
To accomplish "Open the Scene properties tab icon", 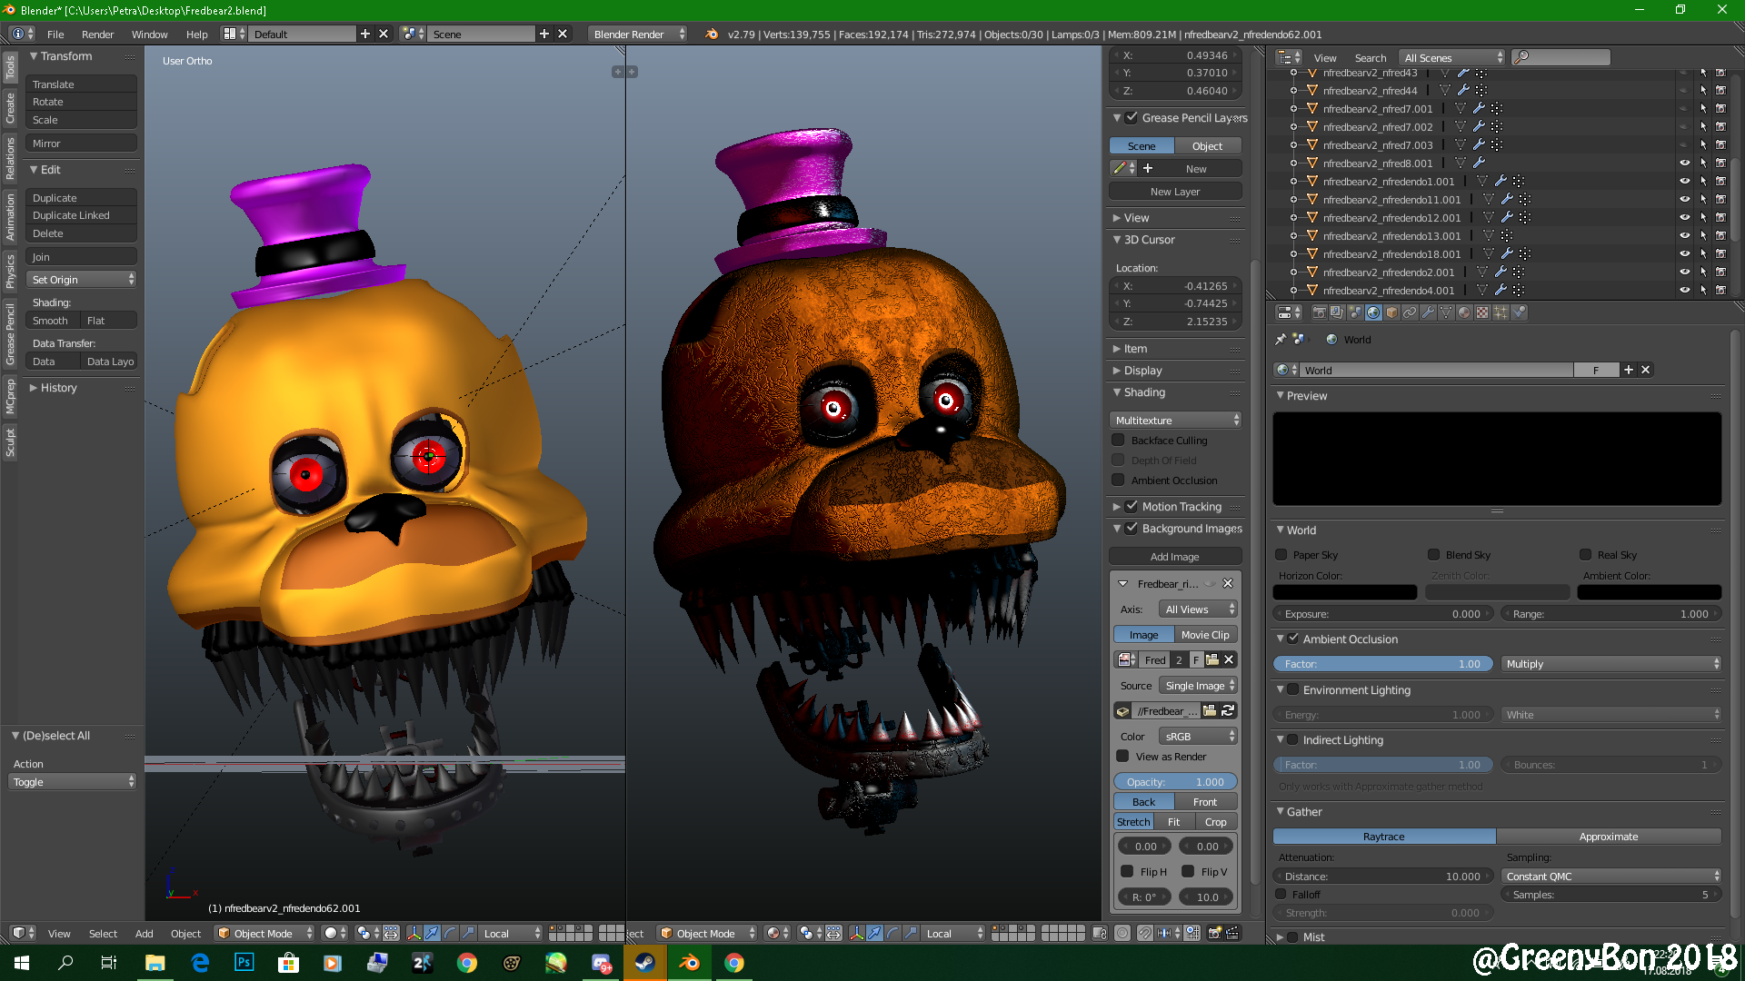I will pyautogui.click(x=1355, y=312).
